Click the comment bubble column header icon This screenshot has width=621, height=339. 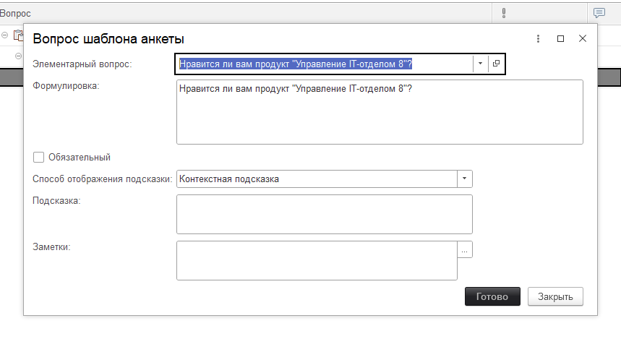pos(599,13)
